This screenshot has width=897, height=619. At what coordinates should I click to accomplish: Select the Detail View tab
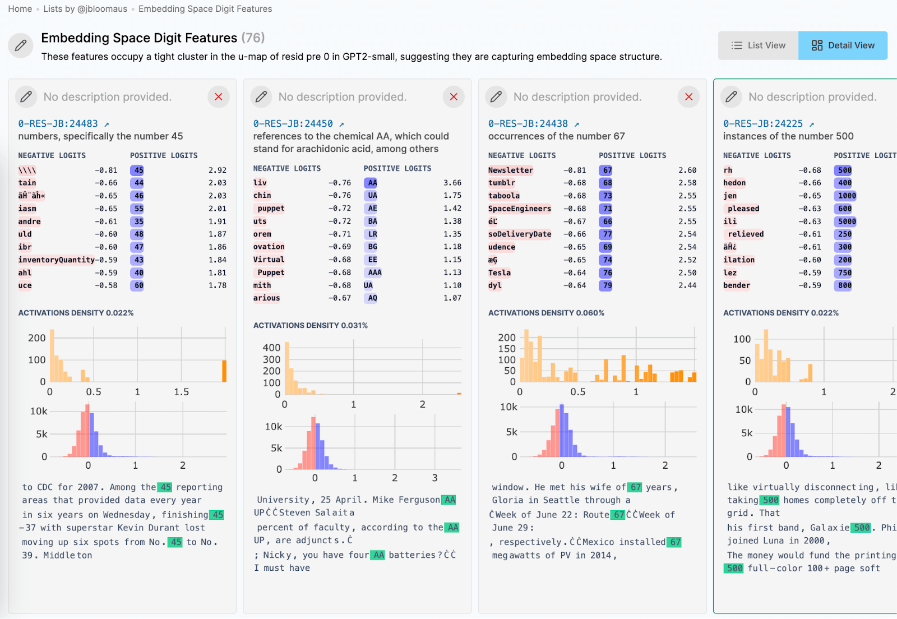tap(843, 45)
